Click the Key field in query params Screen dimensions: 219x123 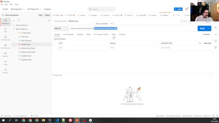(83, 48)
